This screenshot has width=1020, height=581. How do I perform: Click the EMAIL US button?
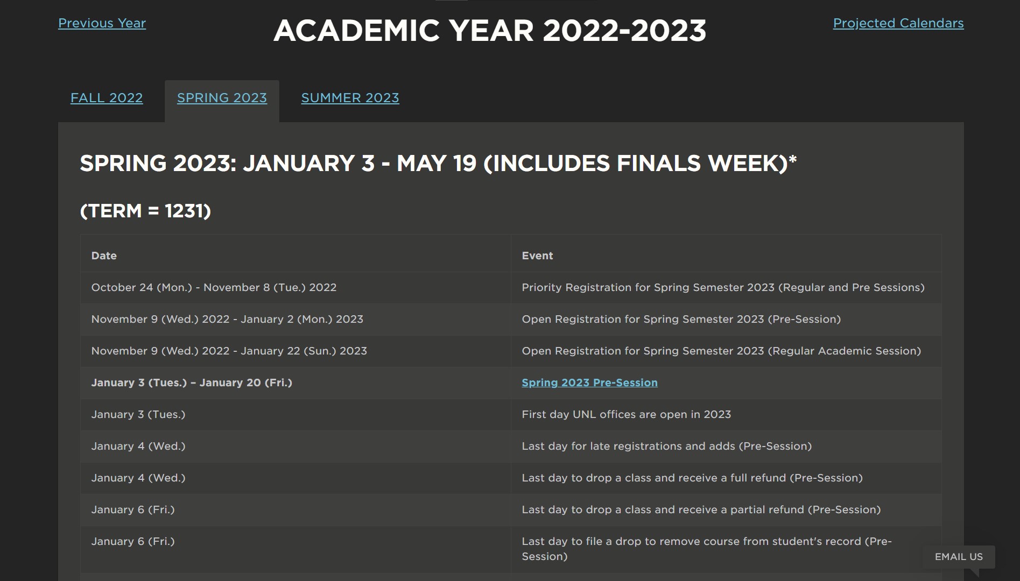pos(958,557)
